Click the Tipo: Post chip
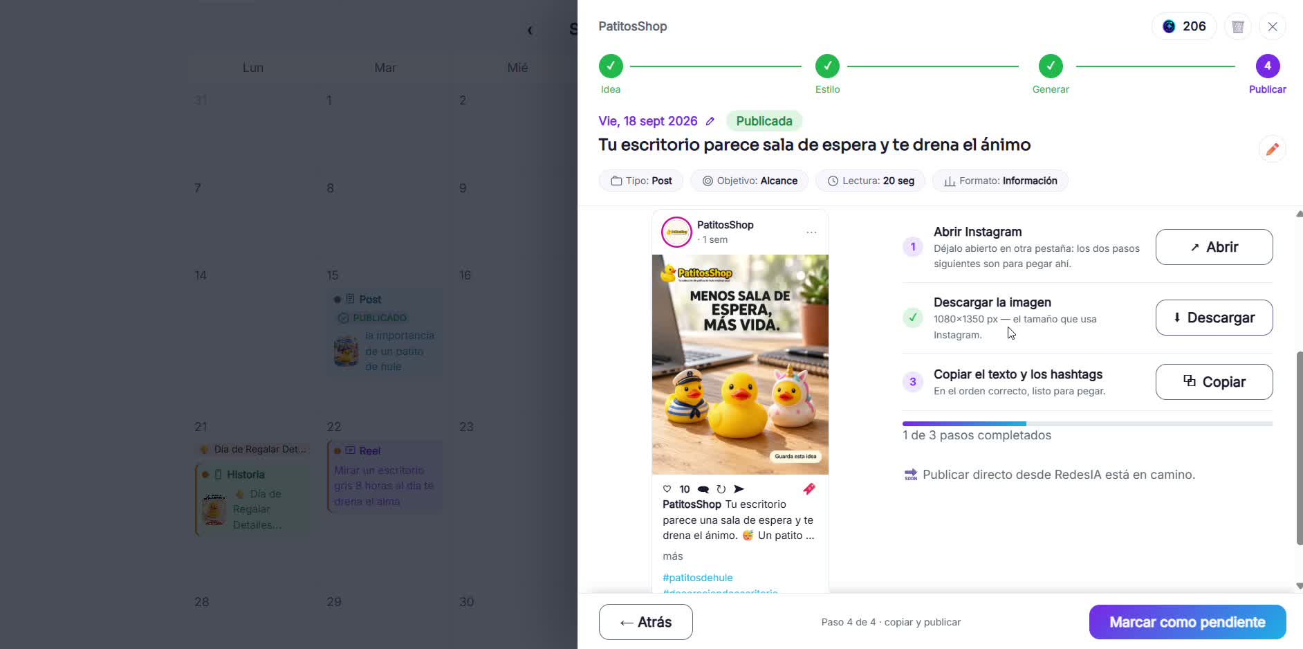 (x=641, y=181)
